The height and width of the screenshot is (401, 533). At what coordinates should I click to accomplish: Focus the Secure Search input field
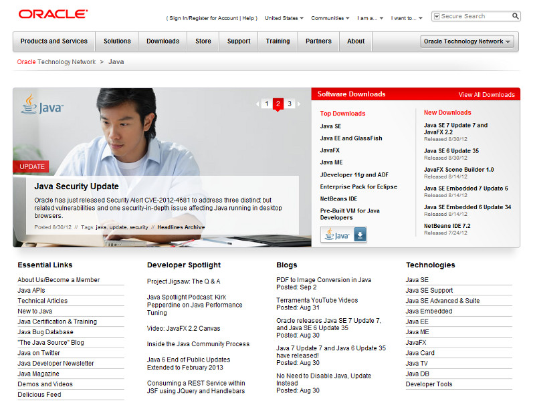[475, 16]
